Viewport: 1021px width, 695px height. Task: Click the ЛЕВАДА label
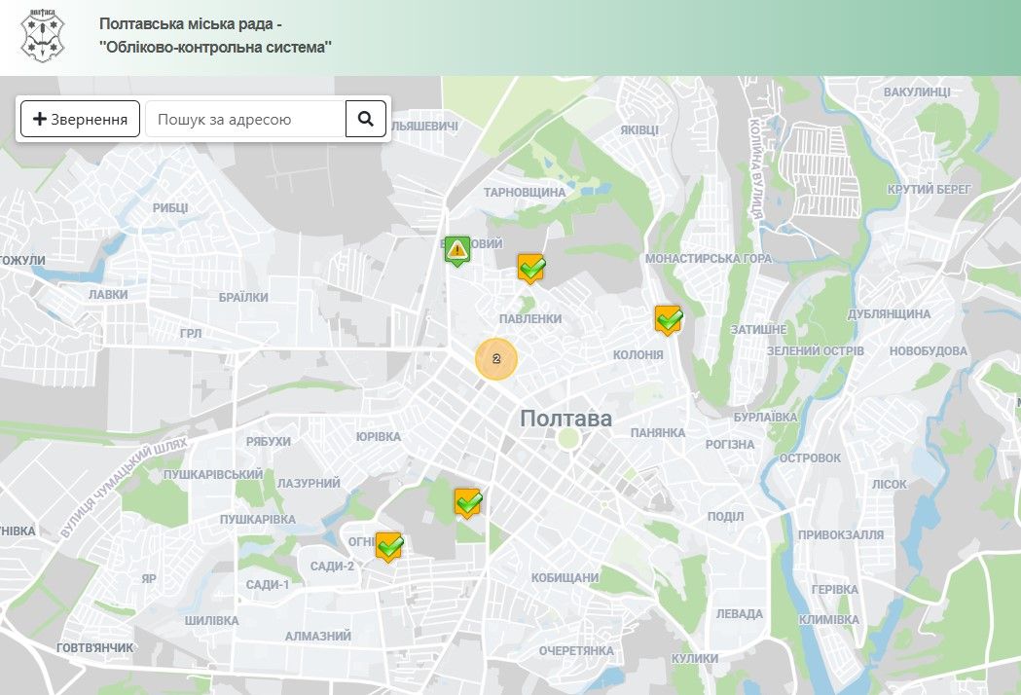pos(739,613)
